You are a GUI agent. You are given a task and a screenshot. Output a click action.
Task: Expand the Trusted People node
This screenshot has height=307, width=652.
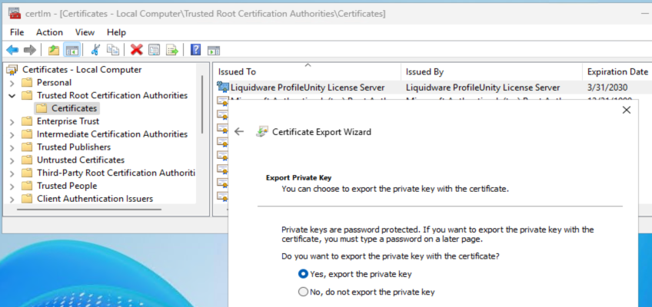[x=12, y=187]
